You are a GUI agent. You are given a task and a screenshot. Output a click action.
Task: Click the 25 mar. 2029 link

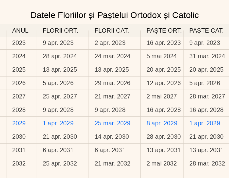pyautogui.click(x=112, y=123)
